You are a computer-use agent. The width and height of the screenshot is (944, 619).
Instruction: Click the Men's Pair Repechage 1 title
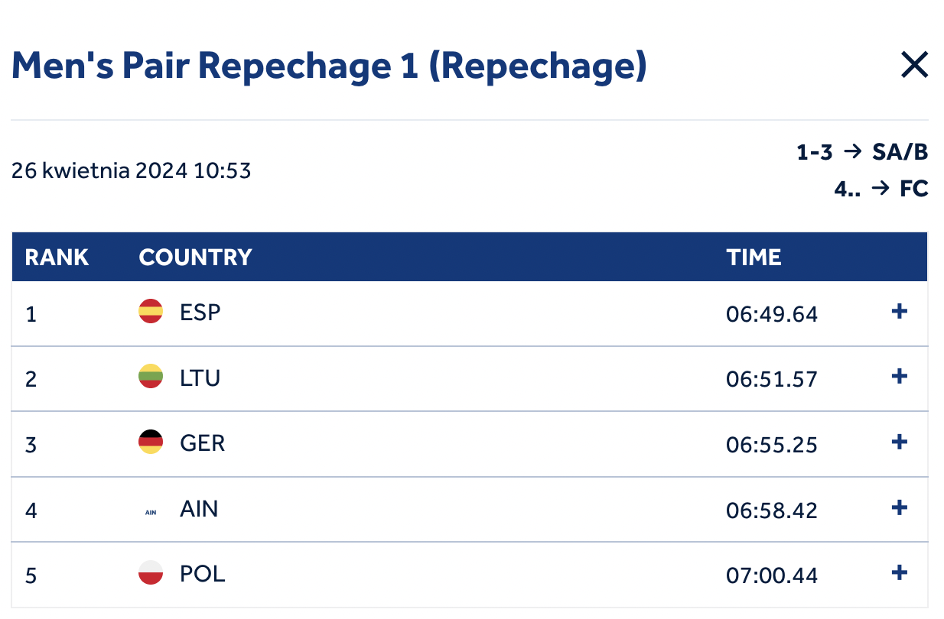tap(329, 66)
